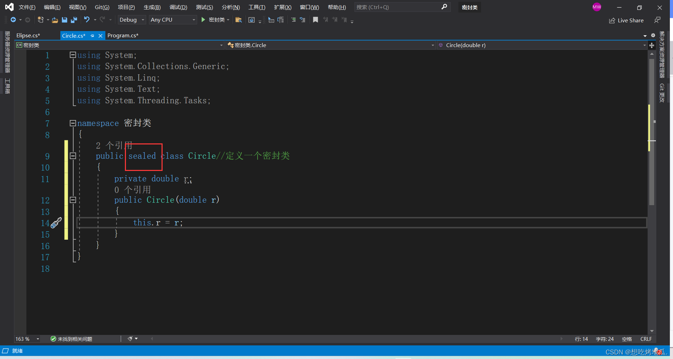This screenshot has width=673, height=359.
Task: Click the 2 个引用 CodeLens link
Action: [114, 145]
